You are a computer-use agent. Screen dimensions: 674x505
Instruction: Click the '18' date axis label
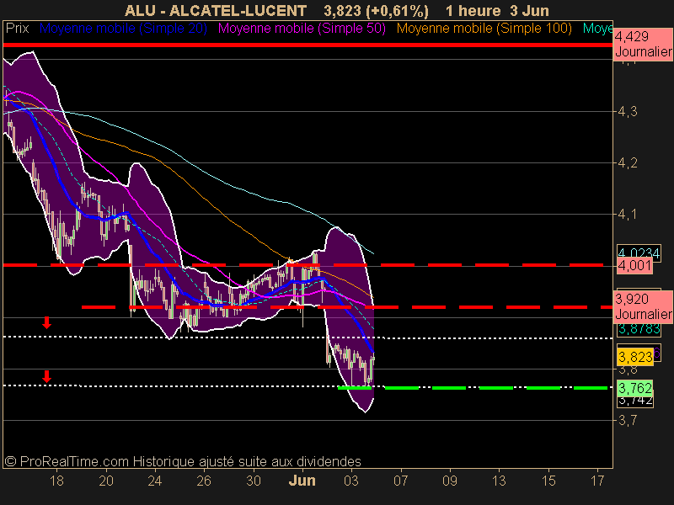point(56,480)
